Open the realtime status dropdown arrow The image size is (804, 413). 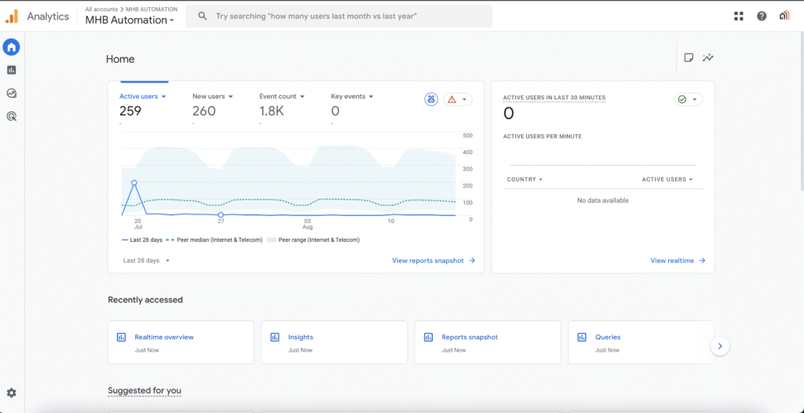click(694, 100)
